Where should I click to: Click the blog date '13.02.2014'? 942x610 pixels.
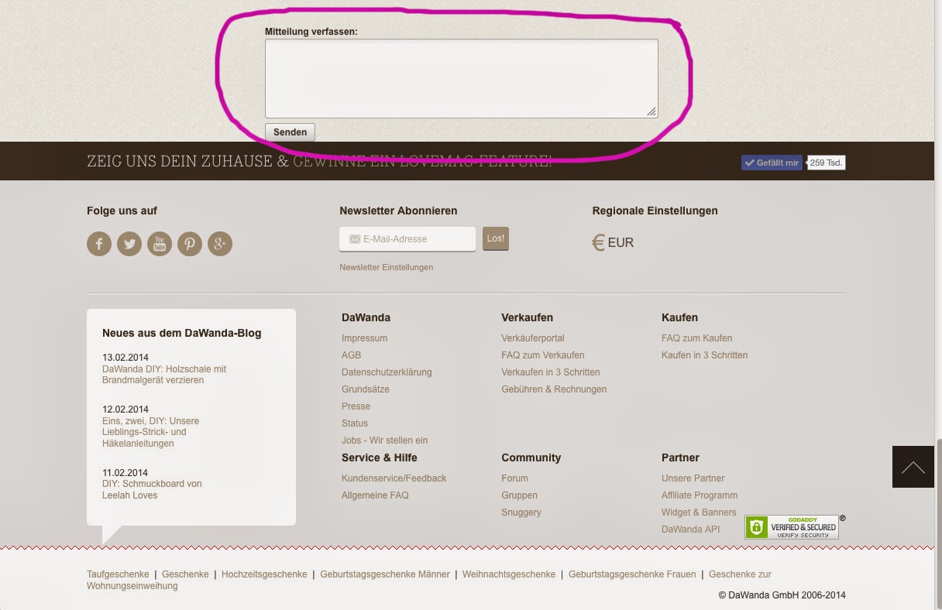125,358
